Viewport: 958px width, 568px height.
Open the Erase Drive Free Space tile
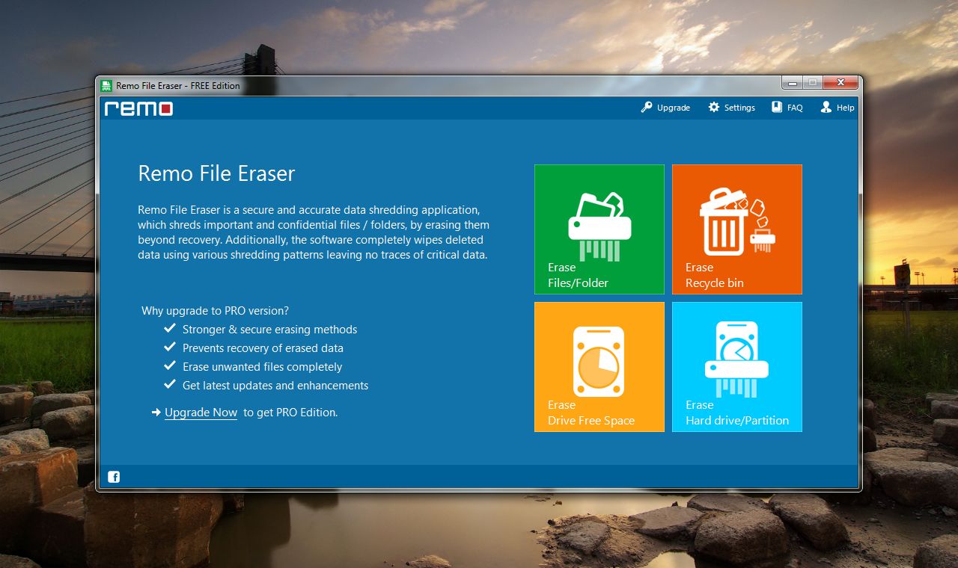click(x=599, y=367)
